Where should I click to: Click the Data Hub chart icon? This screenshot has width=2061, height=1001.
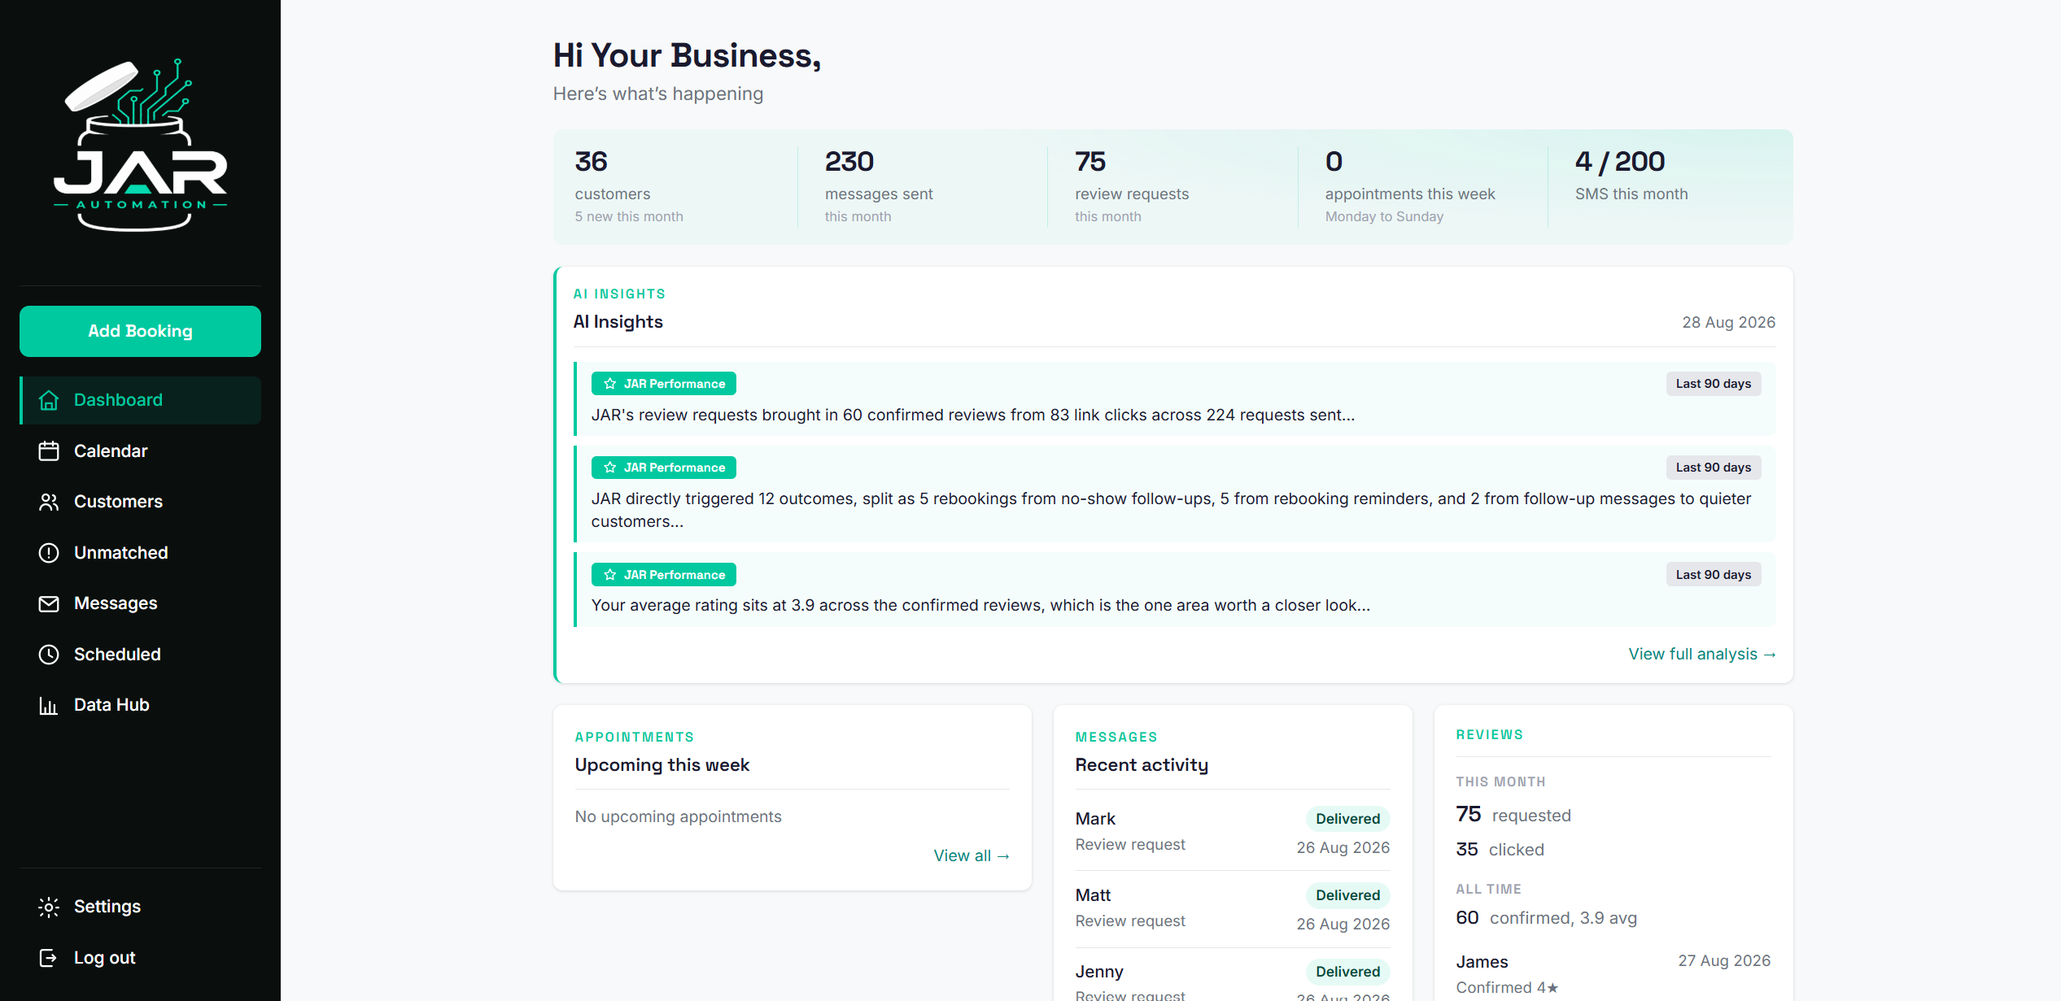coord(49,705)
